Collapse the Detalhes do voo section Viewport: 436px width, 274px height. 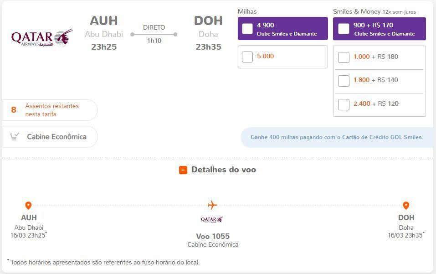(217, 170)
